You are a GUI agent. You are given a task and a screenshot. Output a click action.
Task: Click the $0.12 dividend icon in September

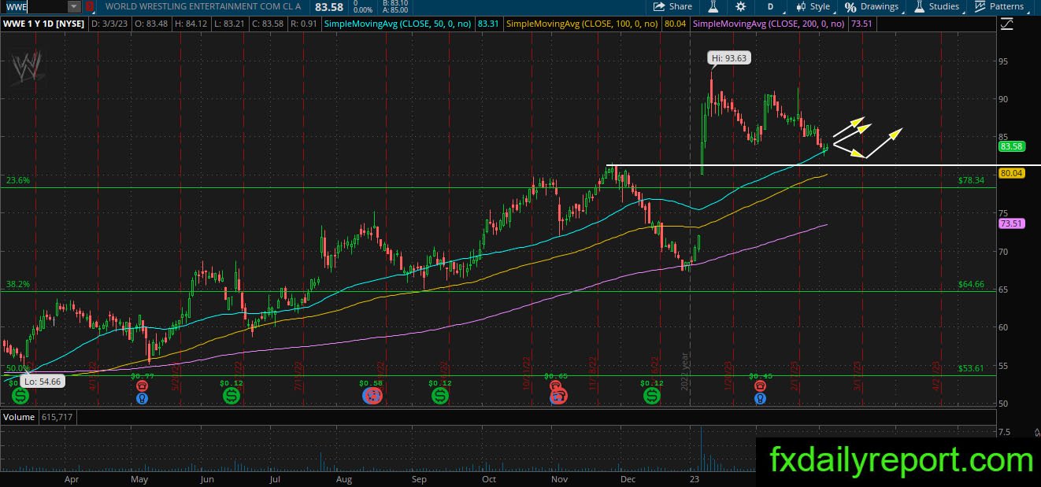tap(439, 396)
